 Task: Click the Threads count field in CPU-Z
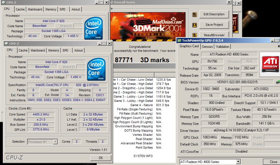click(102, 142)
